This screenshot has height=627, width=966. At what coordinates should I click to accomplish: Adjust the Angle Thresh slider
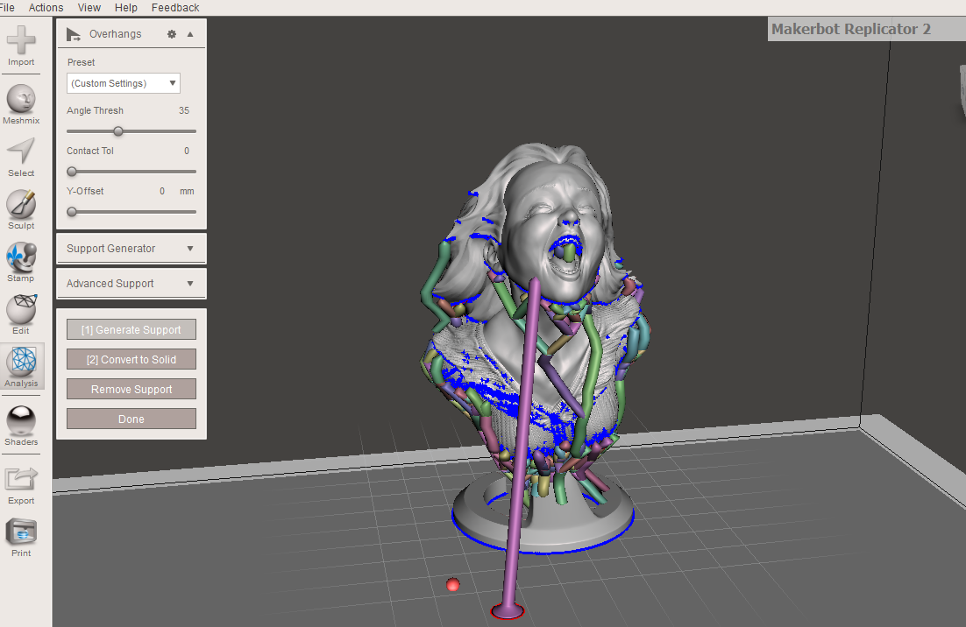118,130
